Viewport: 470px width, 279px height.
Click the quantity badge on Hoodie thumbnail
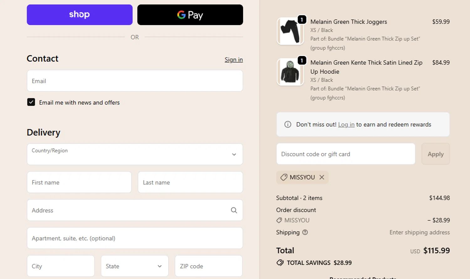[x=302, y=60]
